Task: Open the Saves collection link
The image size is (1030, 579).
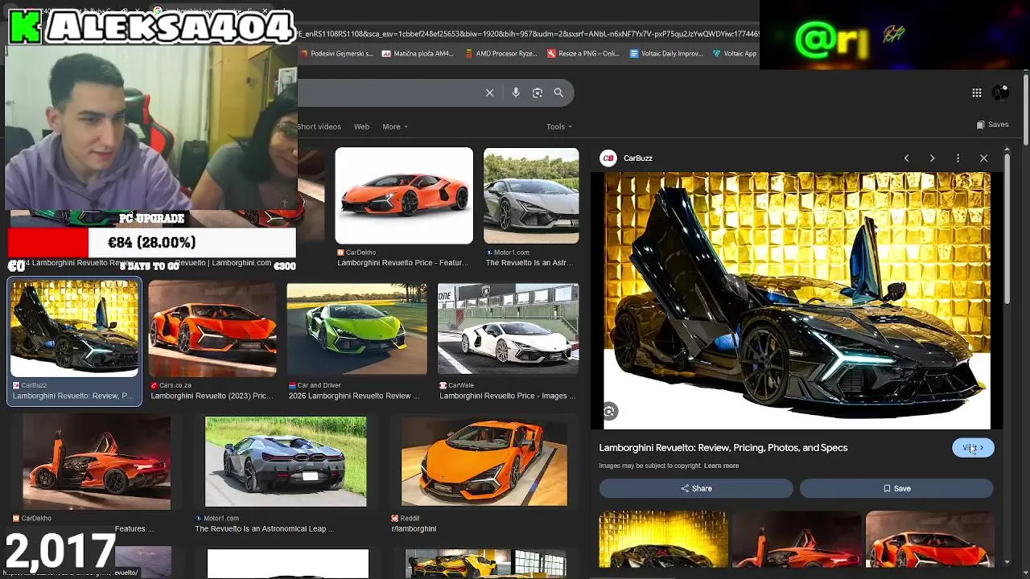Action: pyautogui.click(x=992, y=125)
